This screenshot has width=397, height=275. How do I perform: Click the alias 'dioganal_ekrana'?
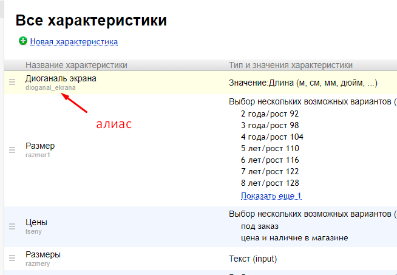[50, 87]
